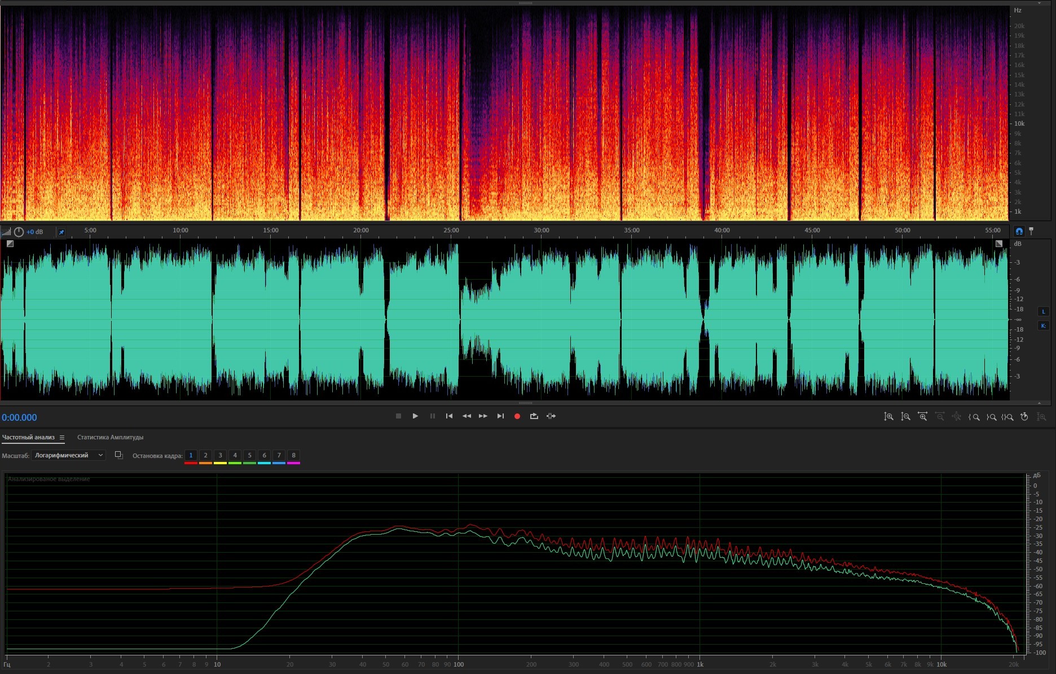The width and height of the screenshot is (1056, 674).
Task: Click Zoom Out Full icon
Action: 957,417
